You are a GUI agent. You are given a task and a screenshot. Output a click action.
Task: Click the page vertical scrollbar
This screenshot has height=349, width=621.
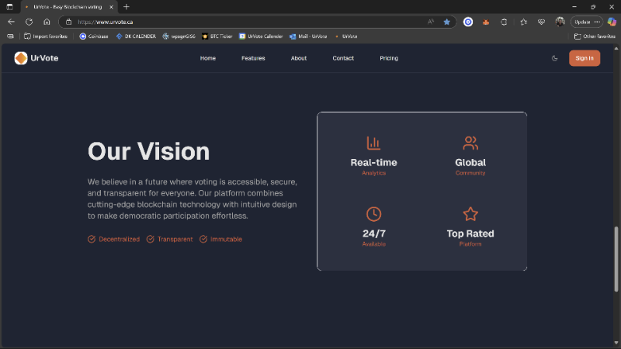tap(617, 260)
